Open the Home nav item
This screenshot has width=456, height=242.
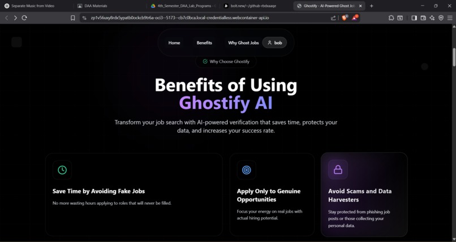[174, 43]
